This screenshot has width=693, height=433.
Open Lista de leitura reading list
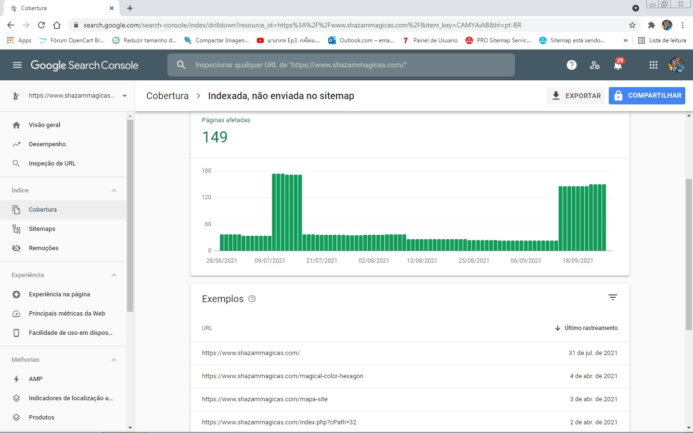[x=662, y=40]
